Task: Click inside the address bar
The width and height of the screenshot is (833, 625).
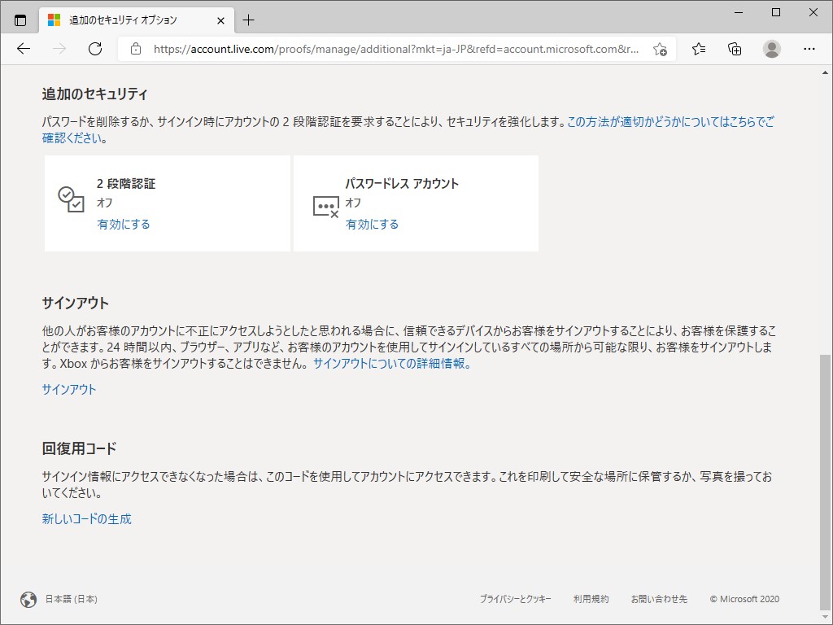Action: click(366, 49)
